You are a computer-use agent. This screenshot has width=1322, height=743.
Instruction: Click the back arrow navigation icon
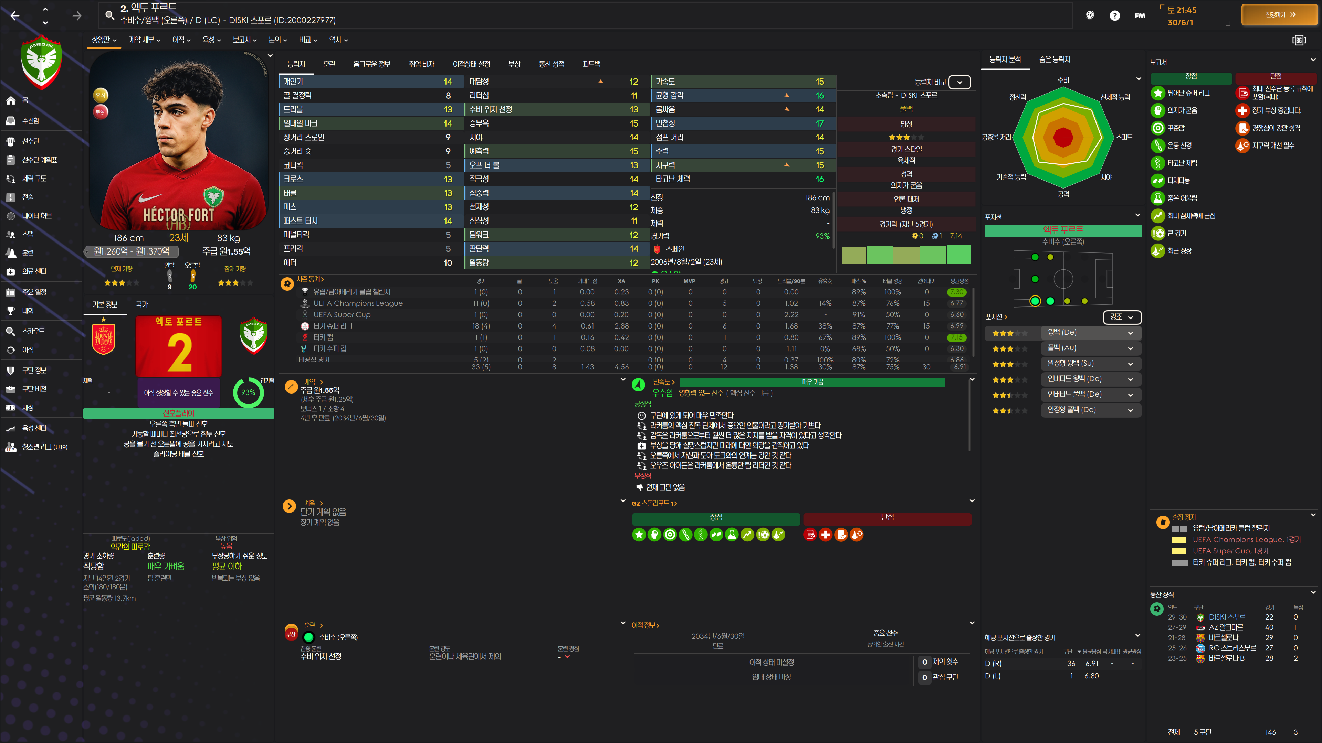point(15,16)
